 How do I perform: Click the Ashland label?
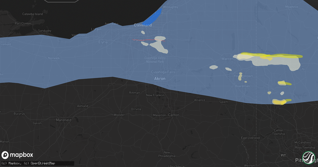tap(82, 106)
